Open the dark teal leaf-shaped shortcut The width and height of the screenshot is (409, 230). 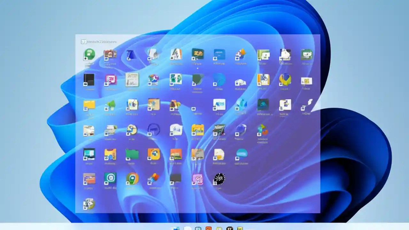(198, 80)
